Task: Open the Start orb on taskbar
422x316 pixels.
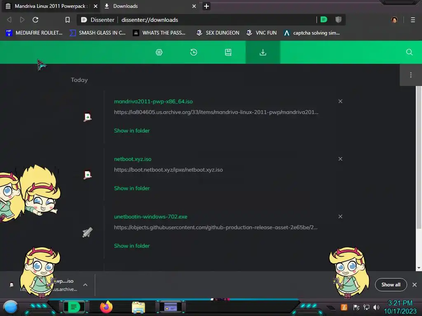Action: pyautogui.click(x=11, y=307)
